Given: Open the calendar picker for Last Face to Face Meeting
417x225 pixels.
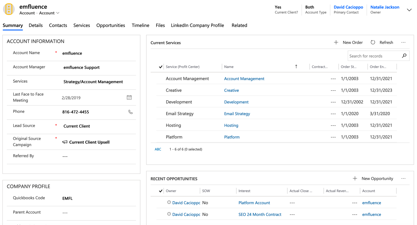Looking at the screenshot, I should point(129,97).
